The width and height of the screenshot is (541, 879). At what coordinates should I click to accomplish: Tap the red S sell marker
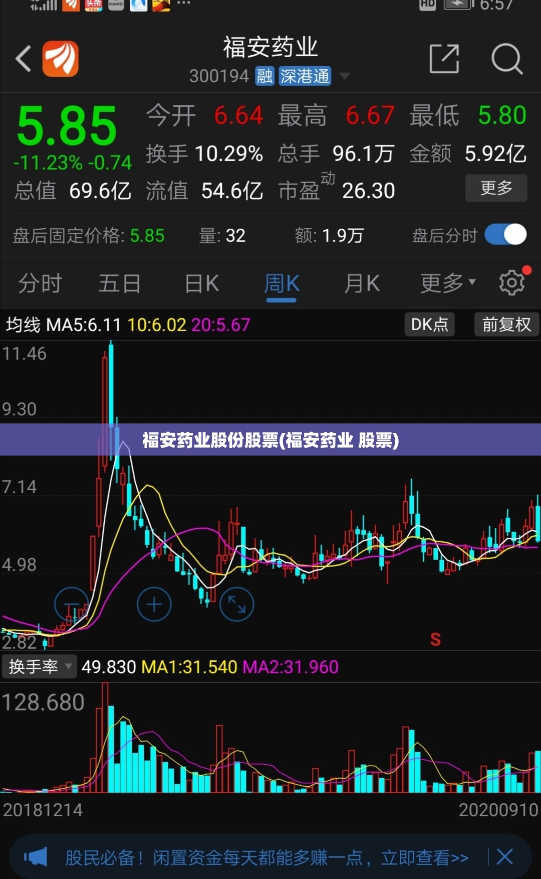click(435, 639)
